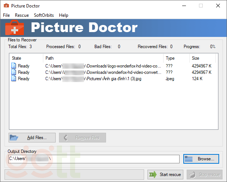Click the Picture Doctor title bar app icon

click(6, 6)
